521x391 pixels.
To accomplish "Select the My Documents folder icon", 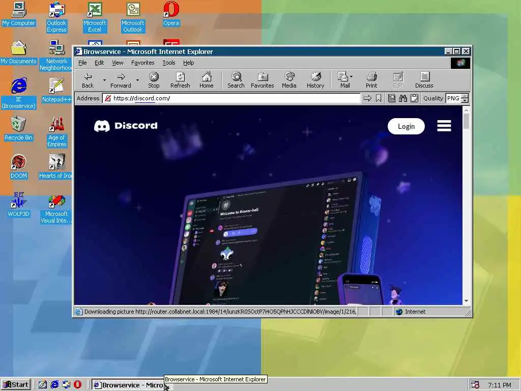I will 19,52.
